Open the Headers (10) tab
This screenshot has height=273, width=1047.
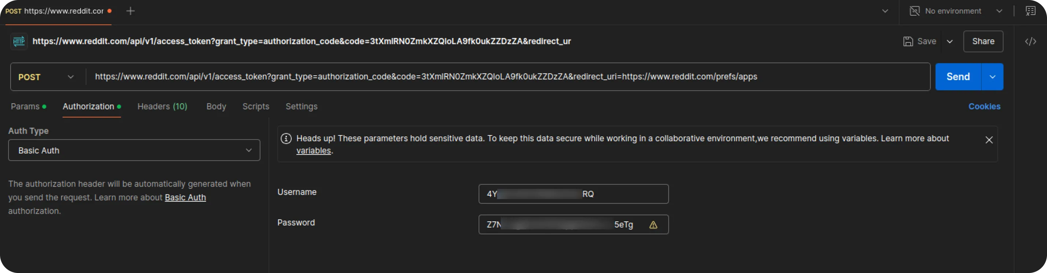point(162,106)
